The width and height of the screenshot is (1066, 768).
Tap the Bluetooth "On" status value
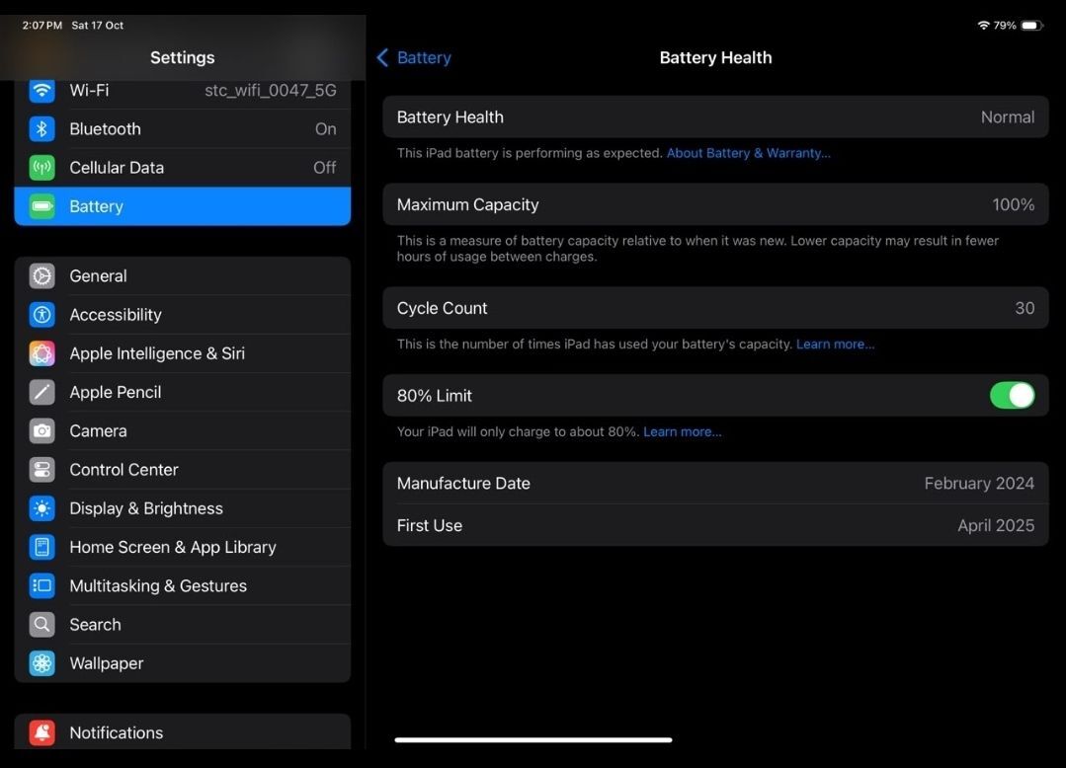(326, 129)
